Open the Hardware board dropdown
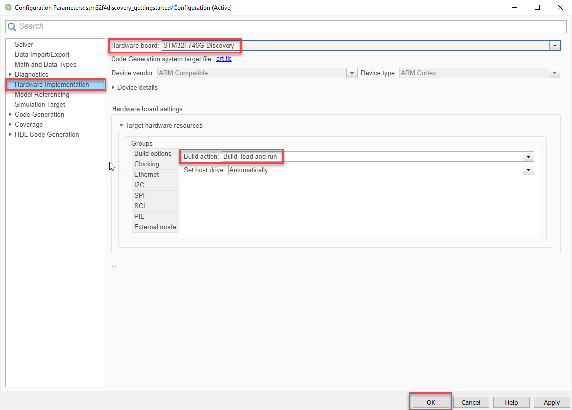Viewport: 572px width, 410px height. pyautogui.click(x=555, y=46)
